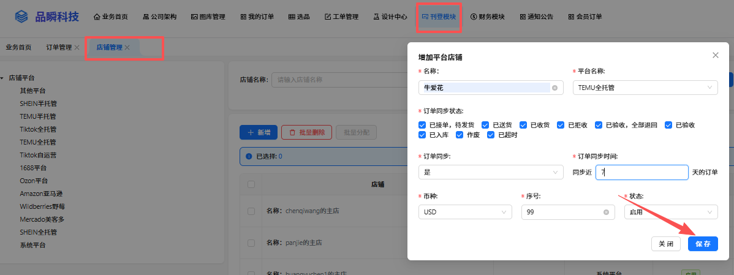
Task: Select Amazon亚马逊 in the platform tree
Action: (40, 194)
